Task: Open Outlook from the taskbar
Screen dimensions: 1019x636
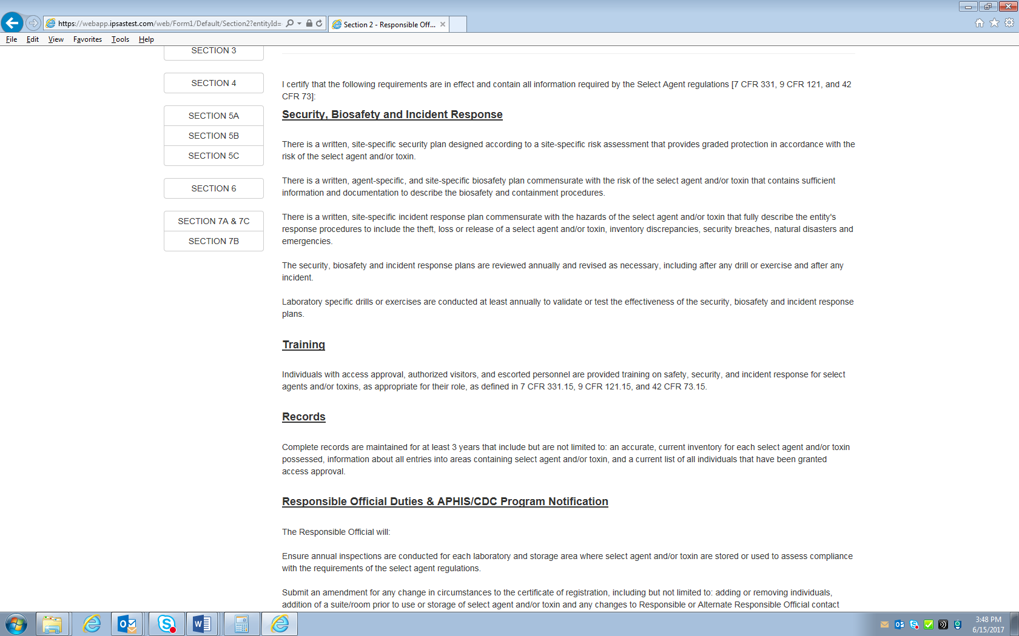Action: 127,624
